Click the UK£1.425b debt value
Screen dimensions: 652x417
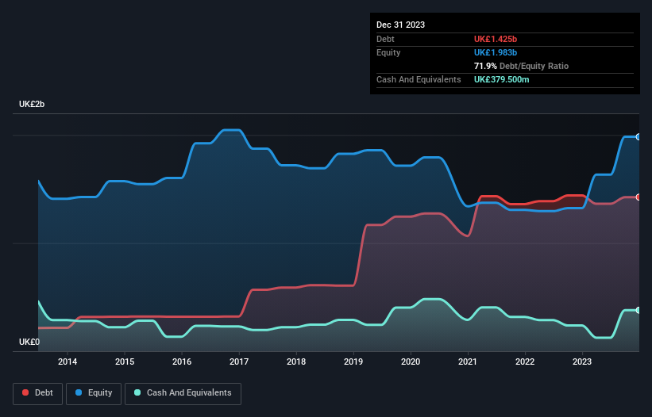tap(496, 39)
